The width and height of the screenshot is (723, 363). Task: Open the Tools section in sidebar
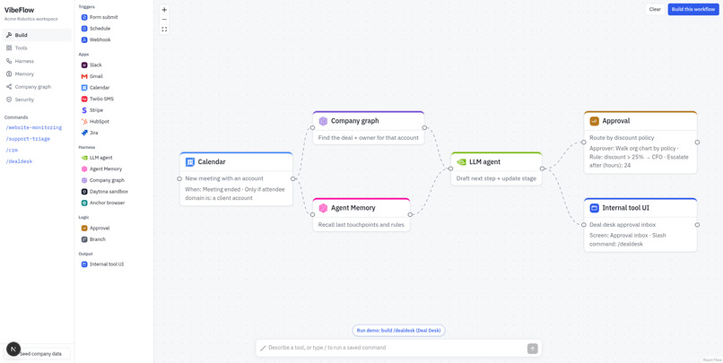[x=37, y=48]
